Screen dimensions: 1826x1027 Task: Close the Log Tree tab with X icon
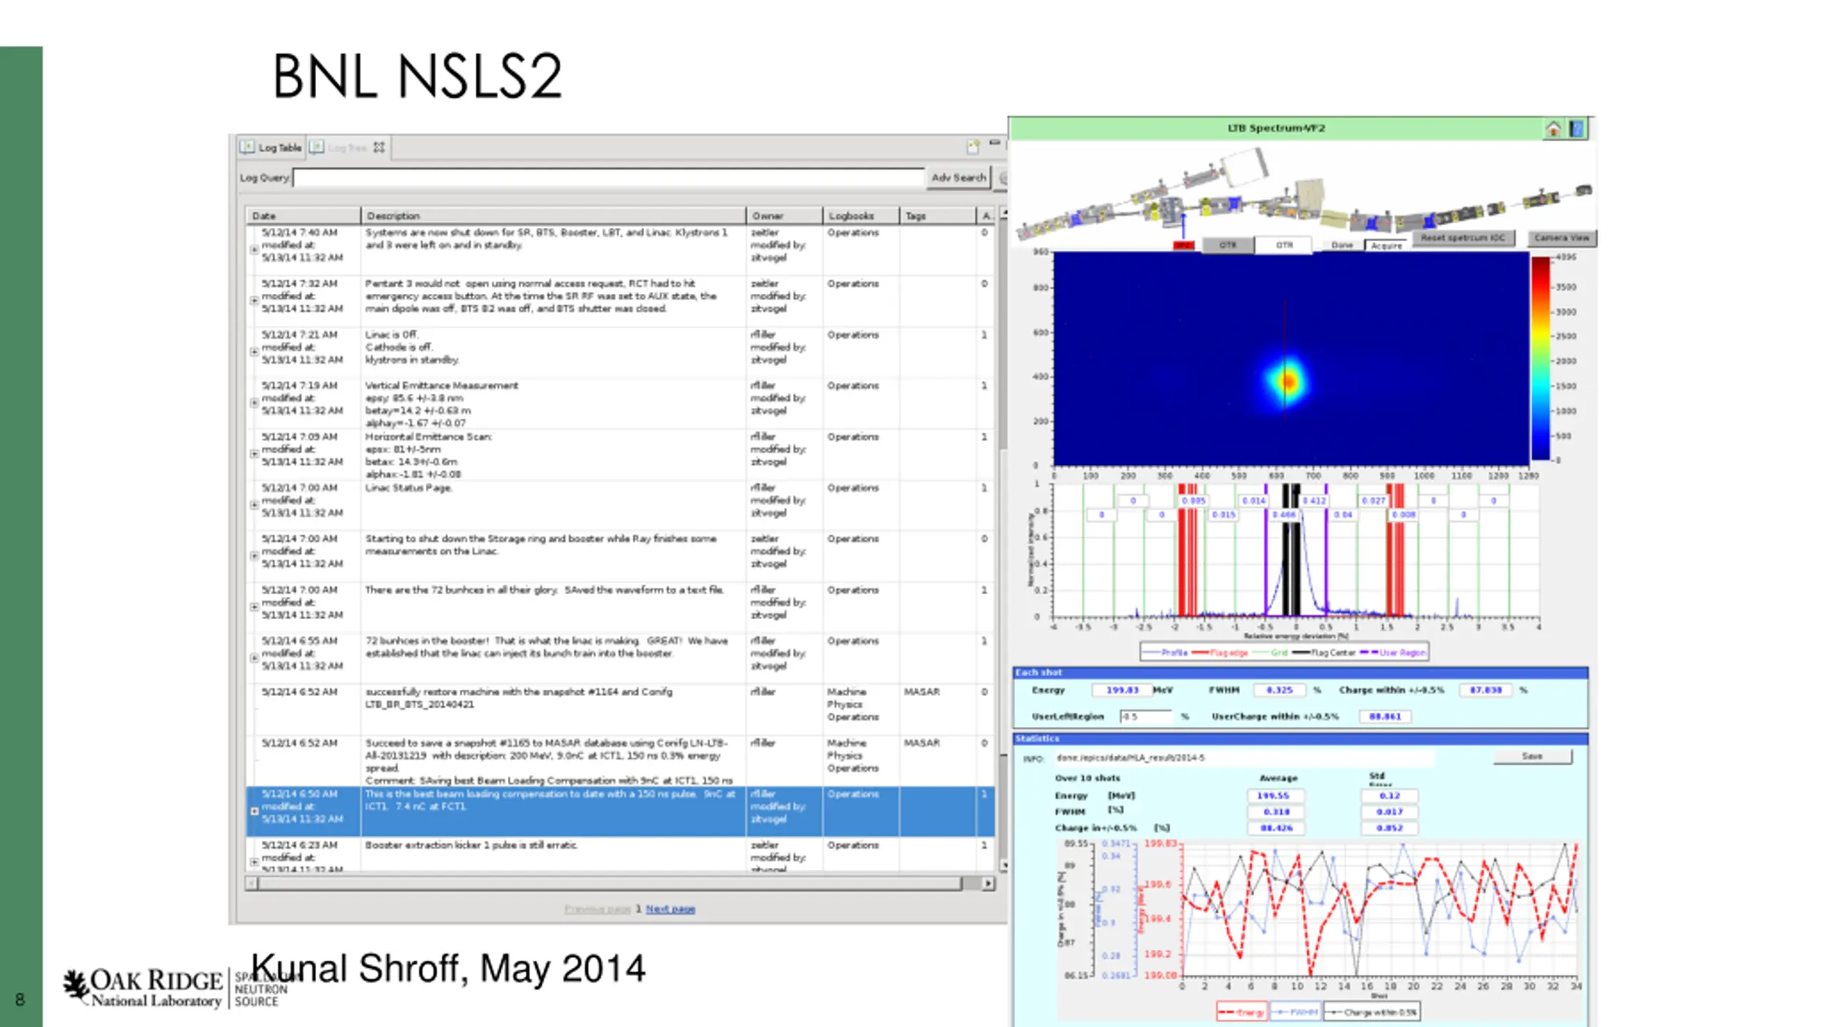point(379,148)
